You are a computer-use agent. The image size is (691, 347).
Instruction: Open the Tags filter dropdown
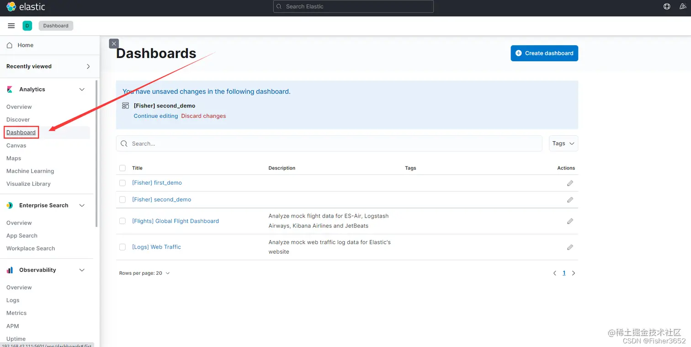pos(563,144)
